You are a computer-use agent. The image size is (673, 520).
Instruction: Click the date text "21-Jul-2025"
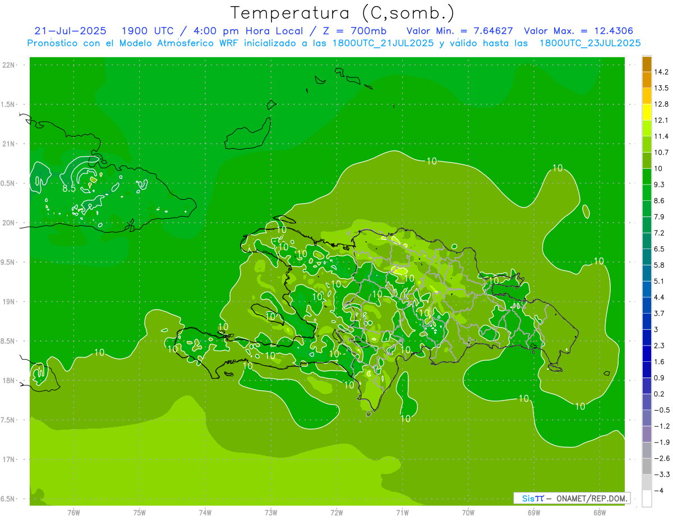pyautogui.click(x=70, y=31)
